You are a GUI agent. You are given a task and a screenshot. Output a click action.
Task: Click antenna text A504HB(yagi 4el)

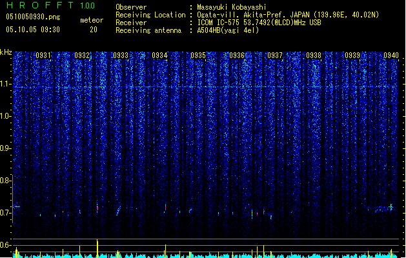228,30
